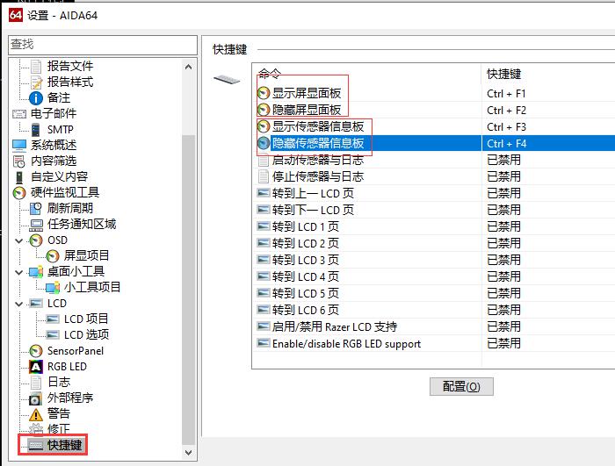Image resolution: width=615 pixels, height=466 pixels.
Task: Click the 配置(O) button
Action: [x=461, y=387]
